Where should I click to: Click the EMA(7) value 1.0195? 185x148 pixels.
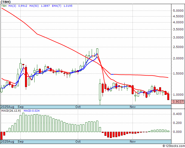click(x=68, y=6)
